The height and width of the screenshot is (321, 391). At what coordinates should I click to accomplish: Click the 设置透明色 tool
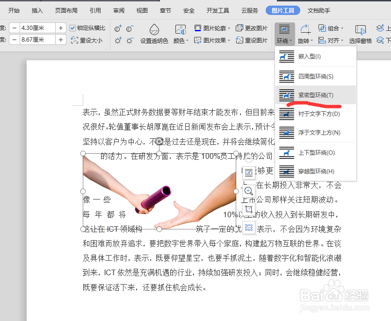click(x=154, y=34)
